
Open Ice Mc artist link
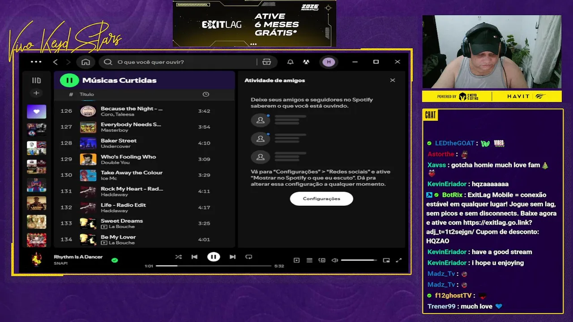point(109,178)
